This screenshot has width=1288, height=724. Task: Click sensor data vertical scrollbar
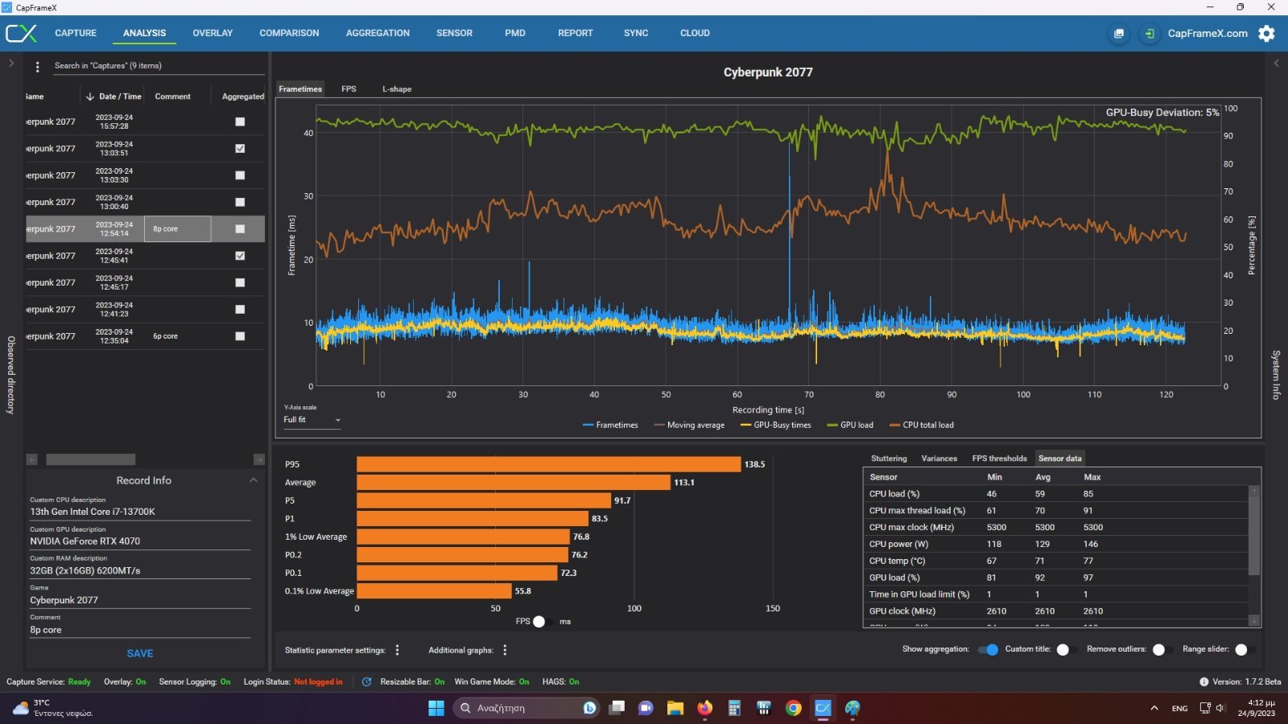[1253, 536]
